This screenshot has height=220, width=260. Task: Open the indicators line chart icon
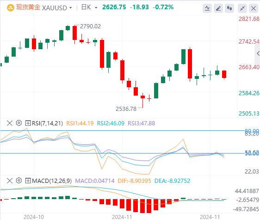pyautogui.click(x=207, y=8)
